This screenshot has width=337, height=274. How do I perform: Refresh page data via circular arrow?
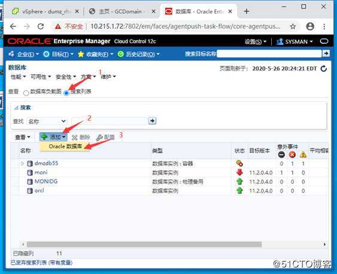click(x=324, y=69)
